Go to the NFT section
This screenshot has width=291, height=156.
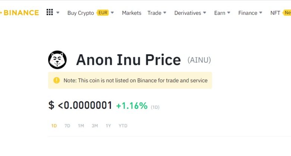pos(275,13)
